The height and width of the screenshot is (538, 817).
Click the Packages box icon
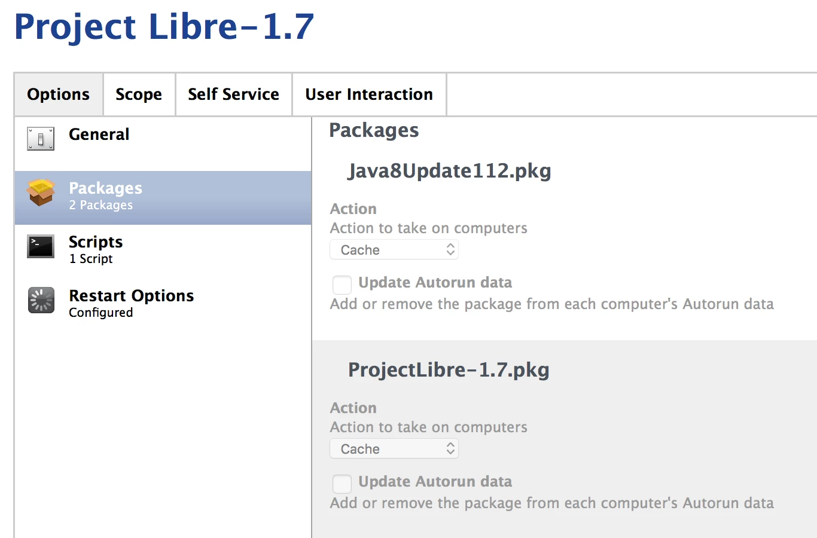41,192
